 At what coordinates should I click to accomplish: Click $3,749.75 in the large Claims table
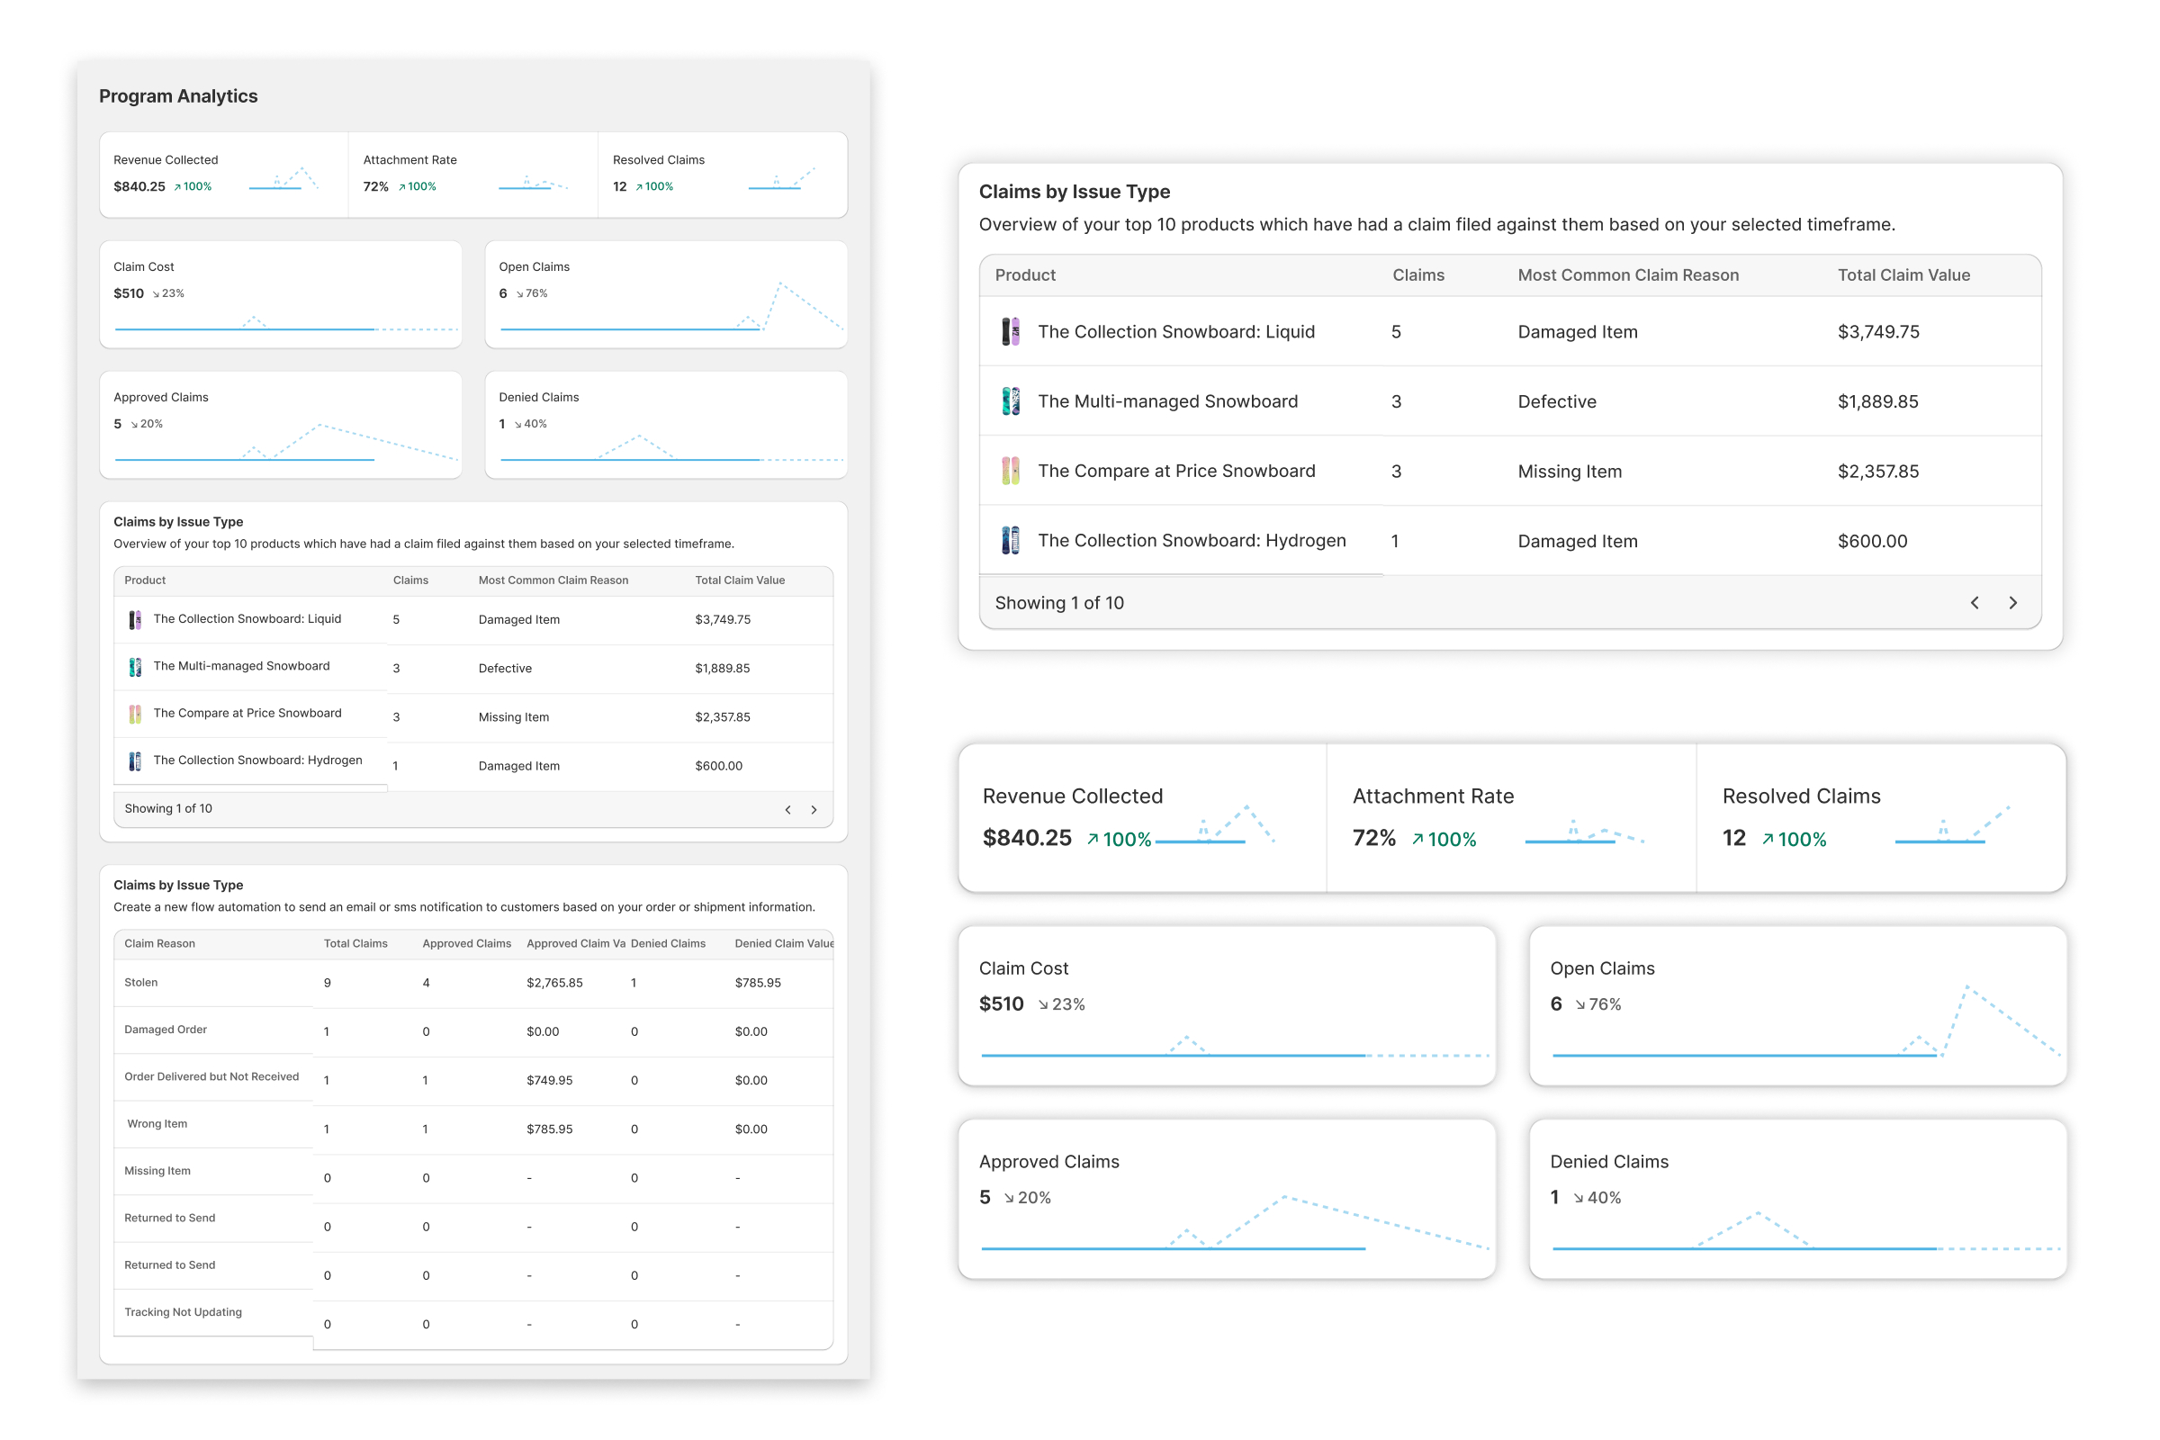pos(1878,331)
